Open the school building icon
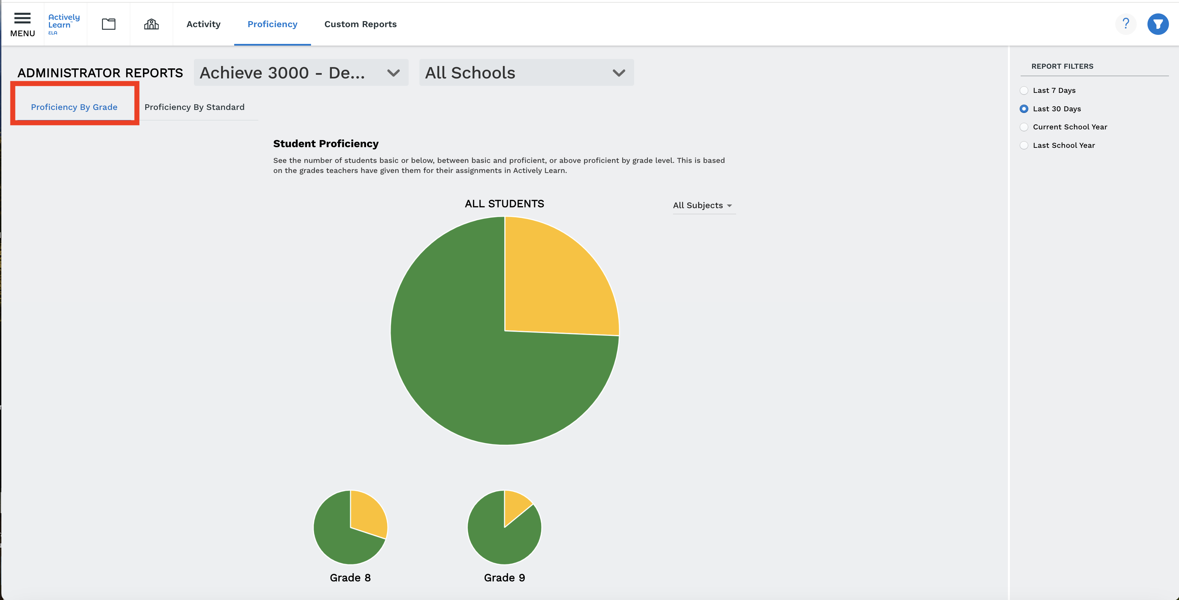The image size is (1179, 600). tap(152, 24)
